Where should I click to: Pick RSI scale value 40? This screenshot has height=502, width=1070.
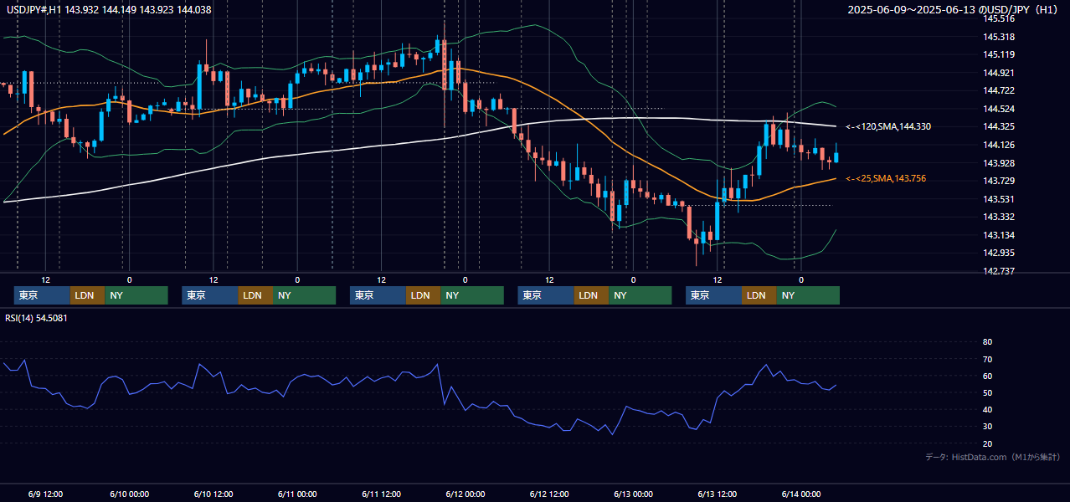click(x=987, y=409)
